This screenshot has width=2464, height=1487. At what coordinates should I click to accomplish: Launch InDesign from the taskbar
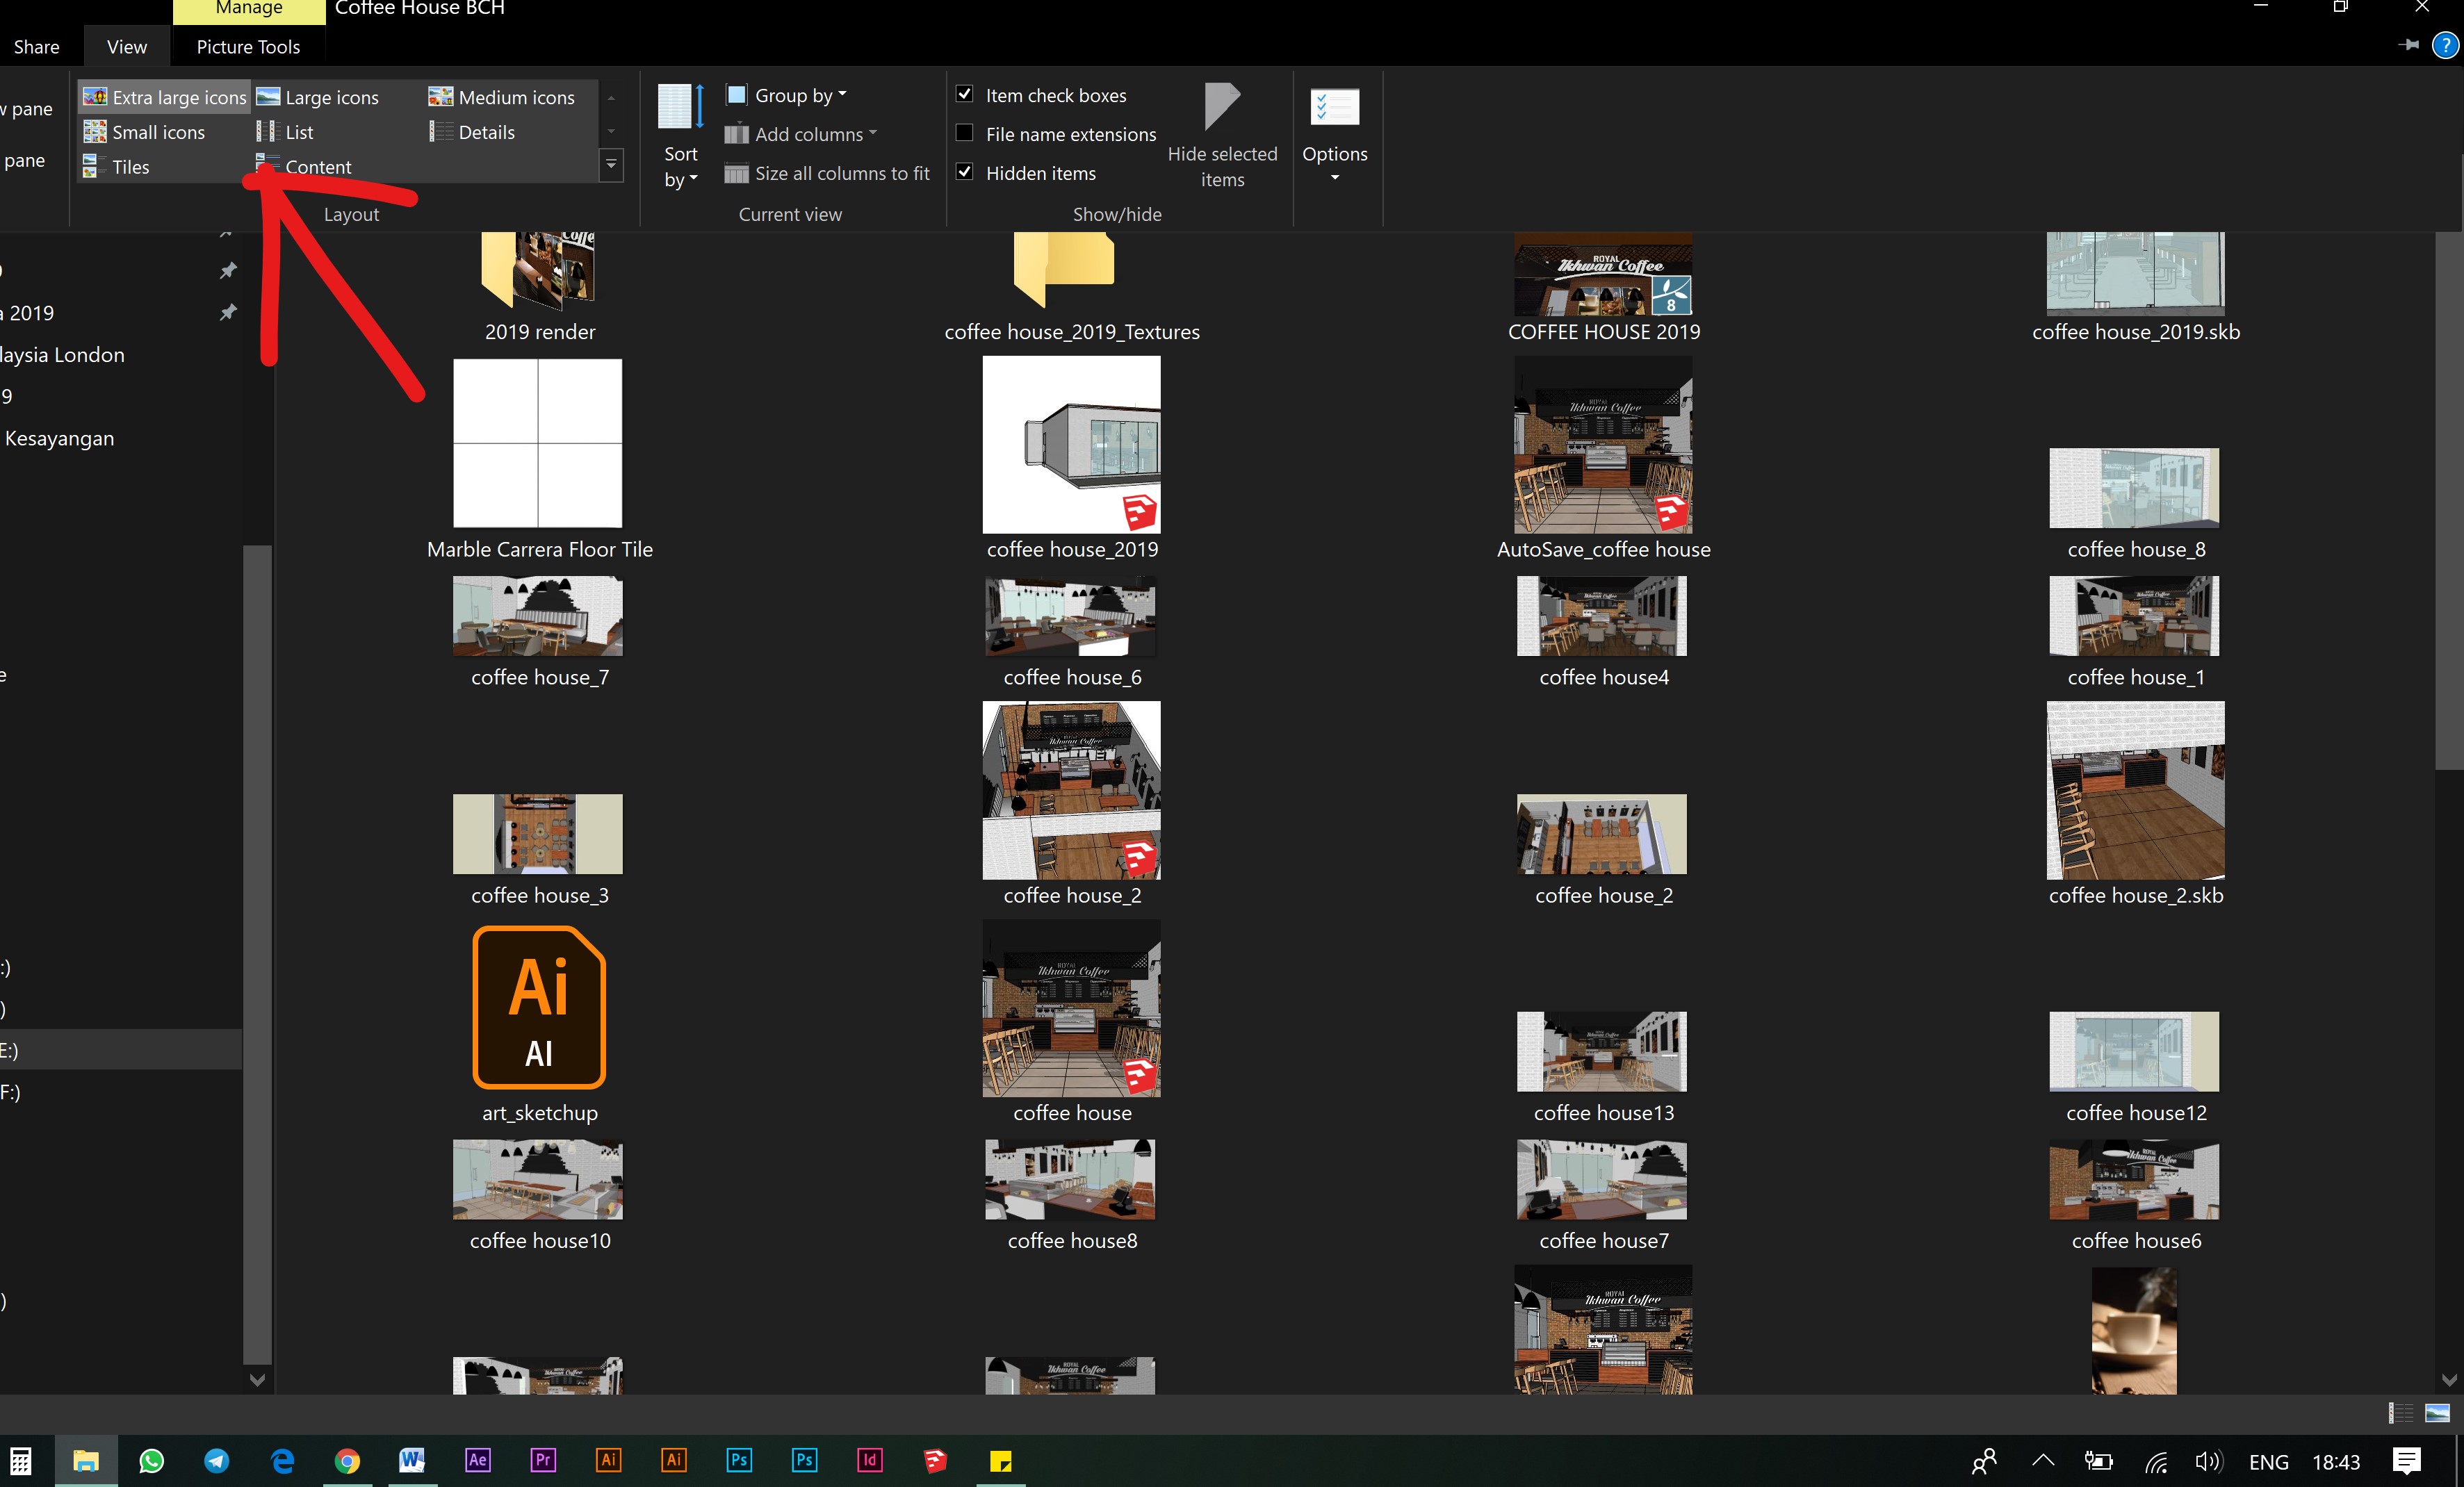click(870, 1461)
